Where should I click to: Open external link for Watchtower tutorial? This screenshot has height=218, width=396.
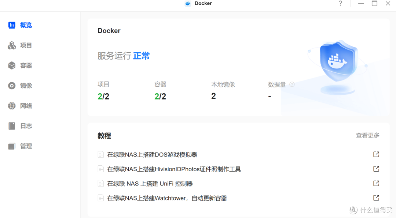coord(376,198)
